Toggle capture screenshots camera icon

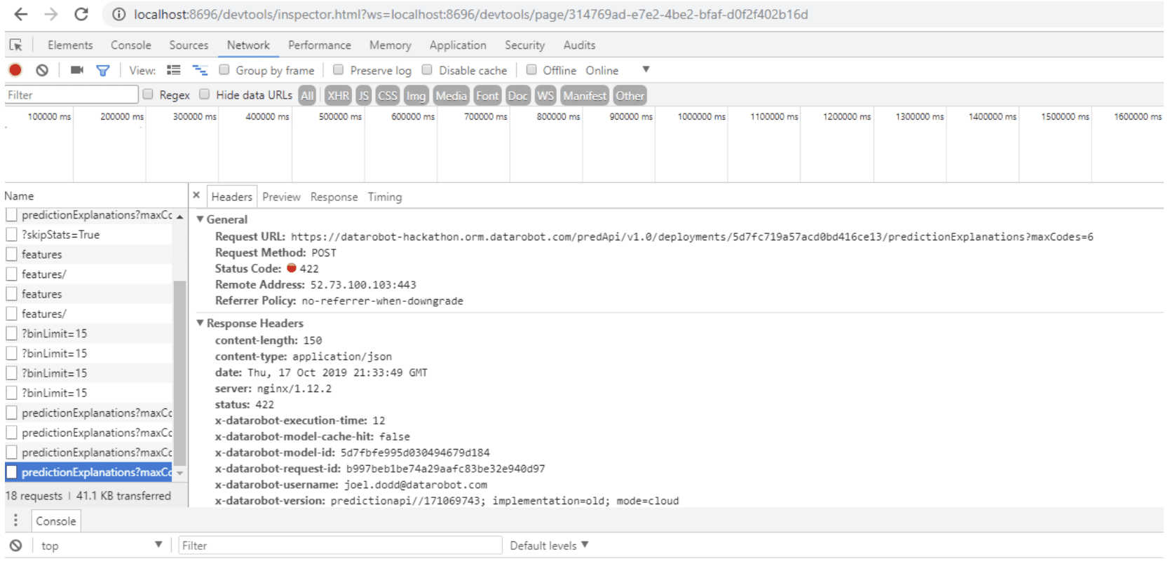(77, 70)
